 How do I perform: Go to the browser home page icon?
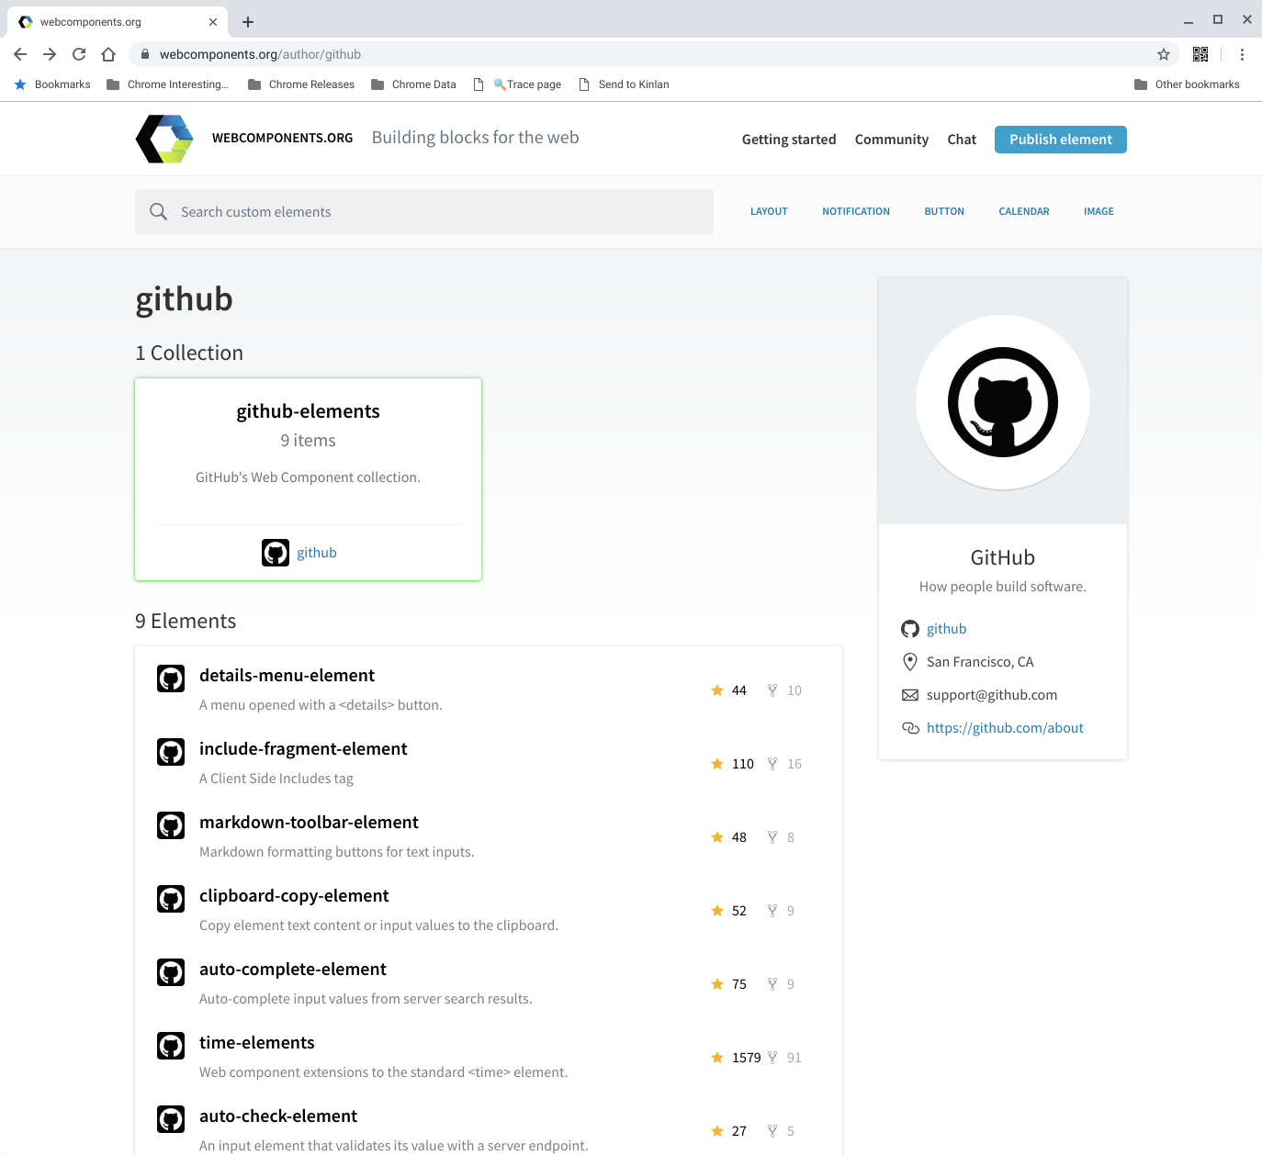[108, 54]
